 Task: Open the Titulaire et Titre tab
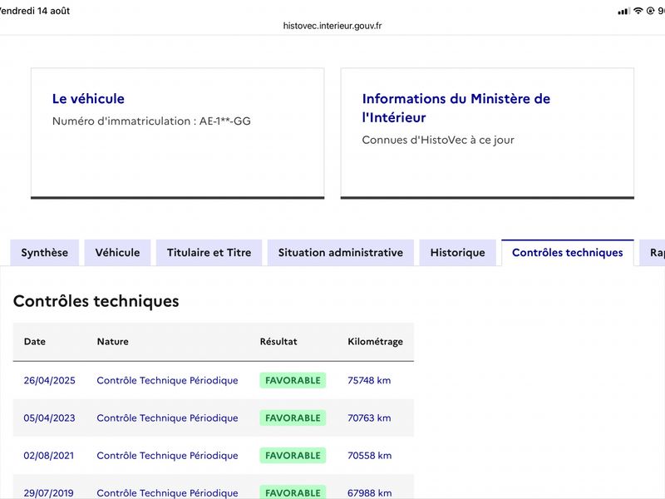209,253
